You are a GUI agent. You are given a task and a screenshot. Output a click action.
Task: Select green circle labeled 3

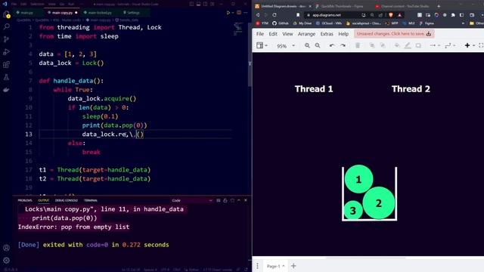[x=353, y=210]
